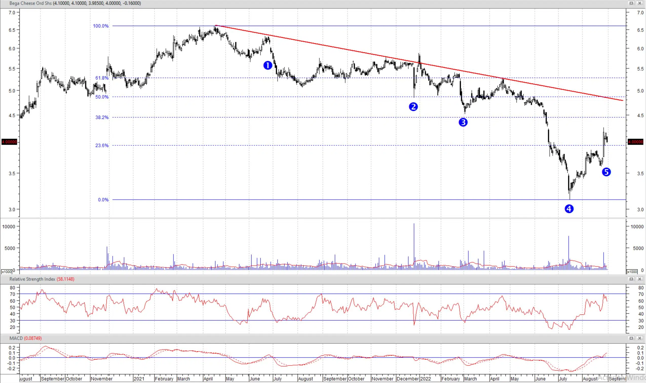Close the MACD indicator pane
Viewport: 646px width, 383px height.
tap(639, 338)
